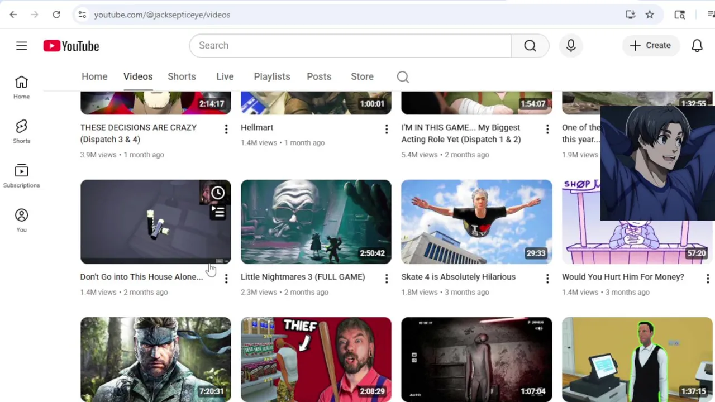
Task: Click the browser address bar URL
Action: [x=162, y=15]
